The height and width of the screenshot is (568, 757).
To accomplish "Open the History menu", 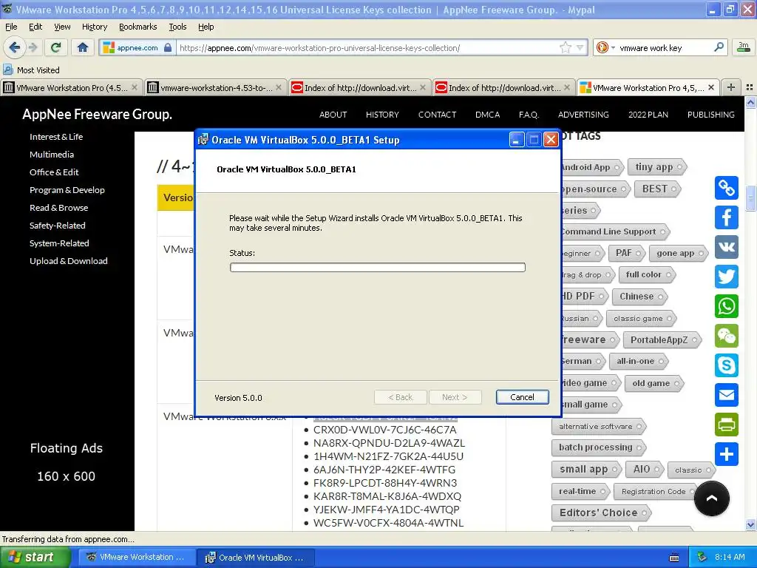I will pyautogui.click(x=94, y=27).
